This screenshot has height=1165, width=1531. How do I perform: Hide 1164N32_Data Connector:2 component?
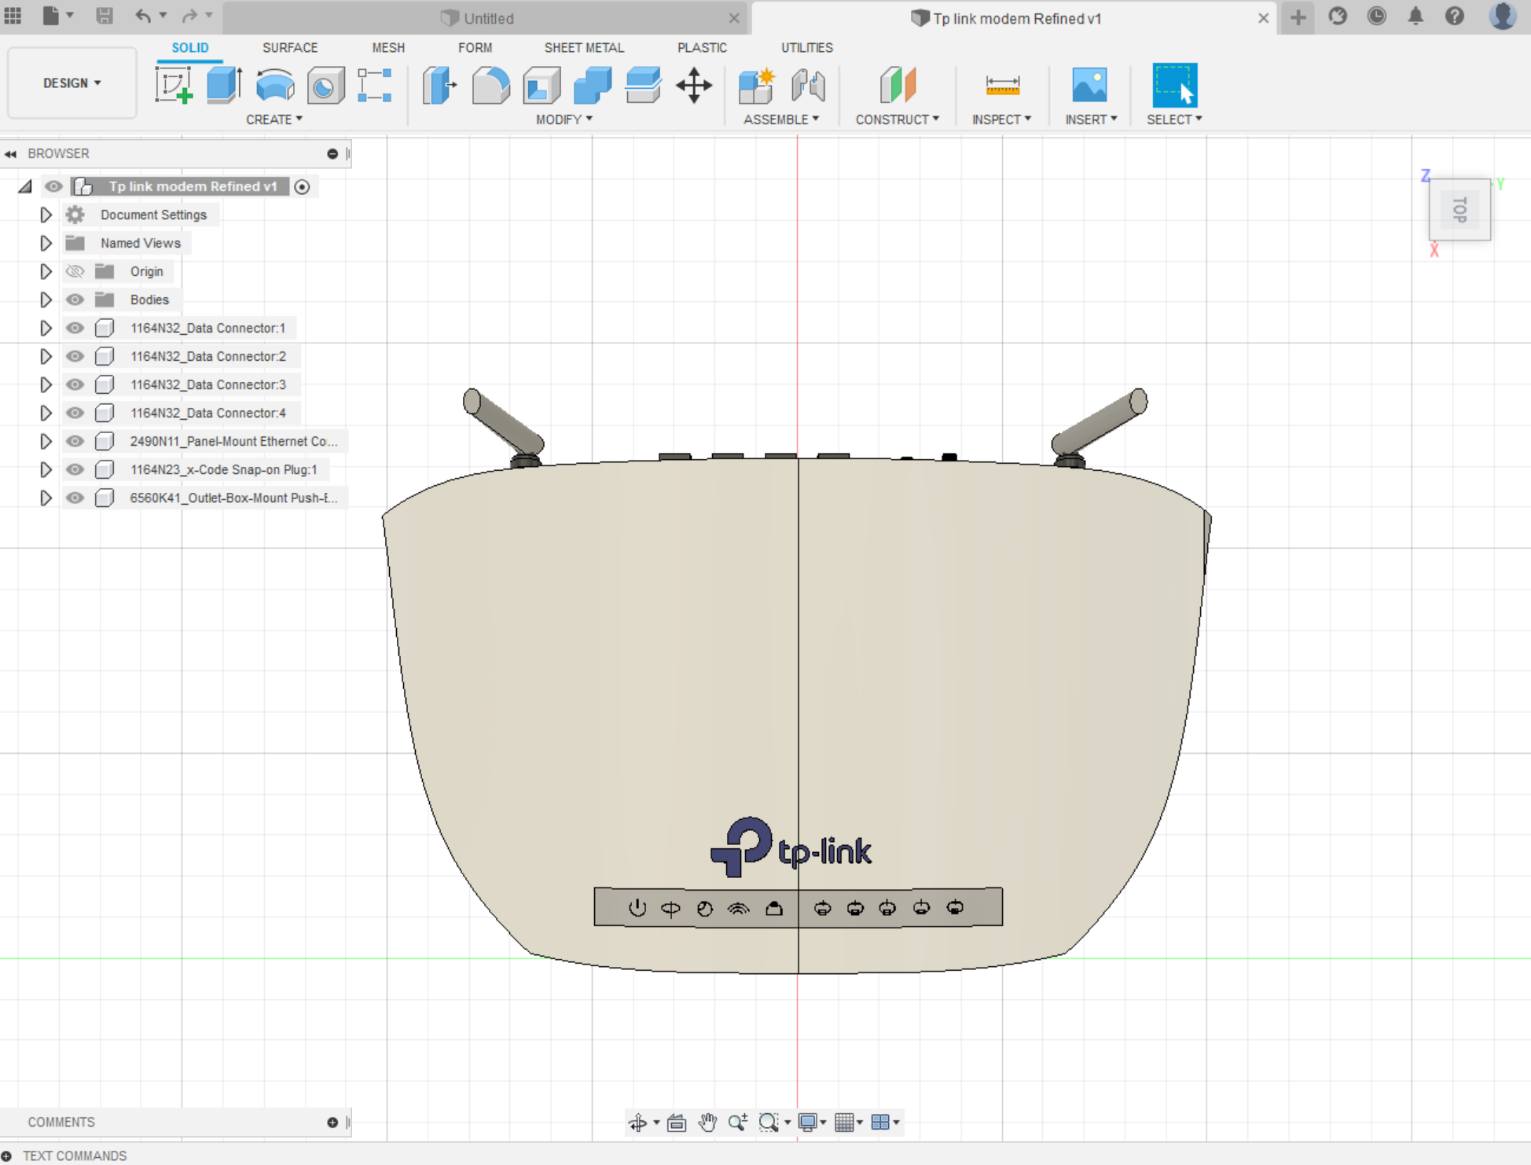click(75, 356)
